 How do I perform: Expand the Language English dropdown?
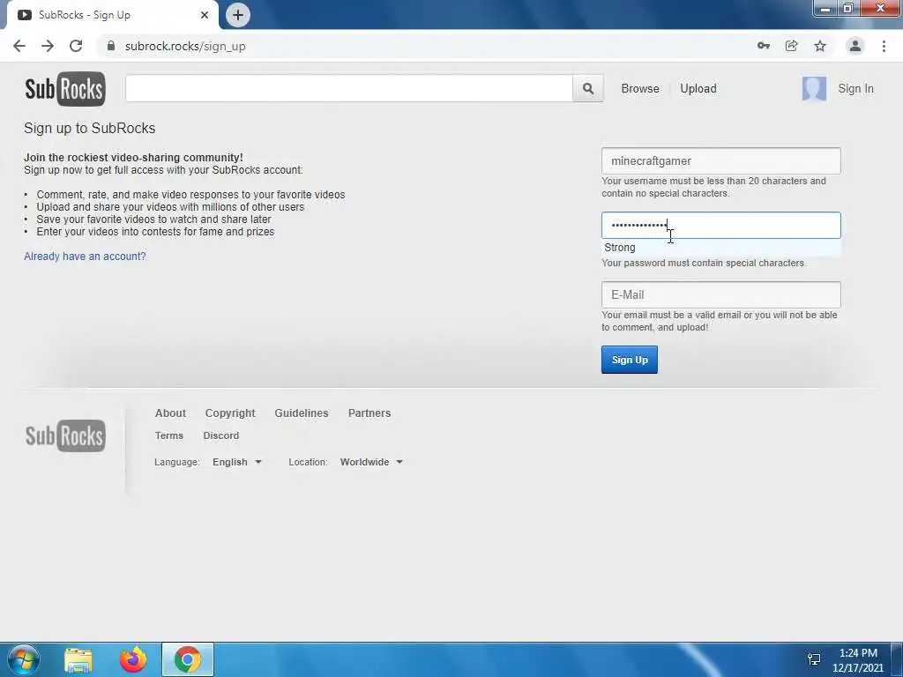pyautogui.click(x=237, y=462)
